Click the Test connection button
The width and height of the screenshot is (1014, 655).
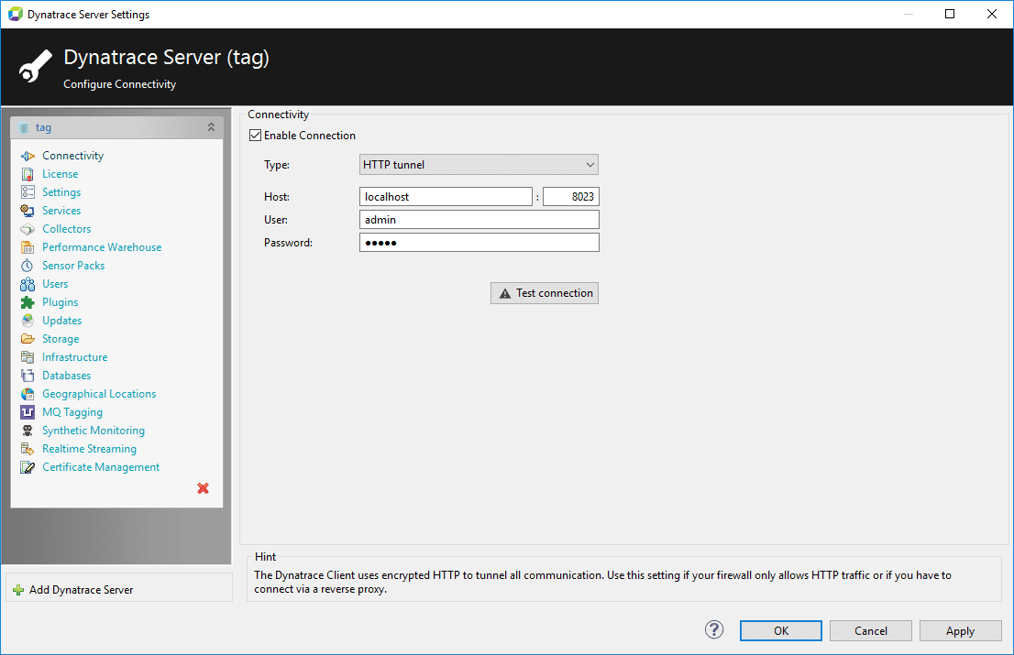545,293
